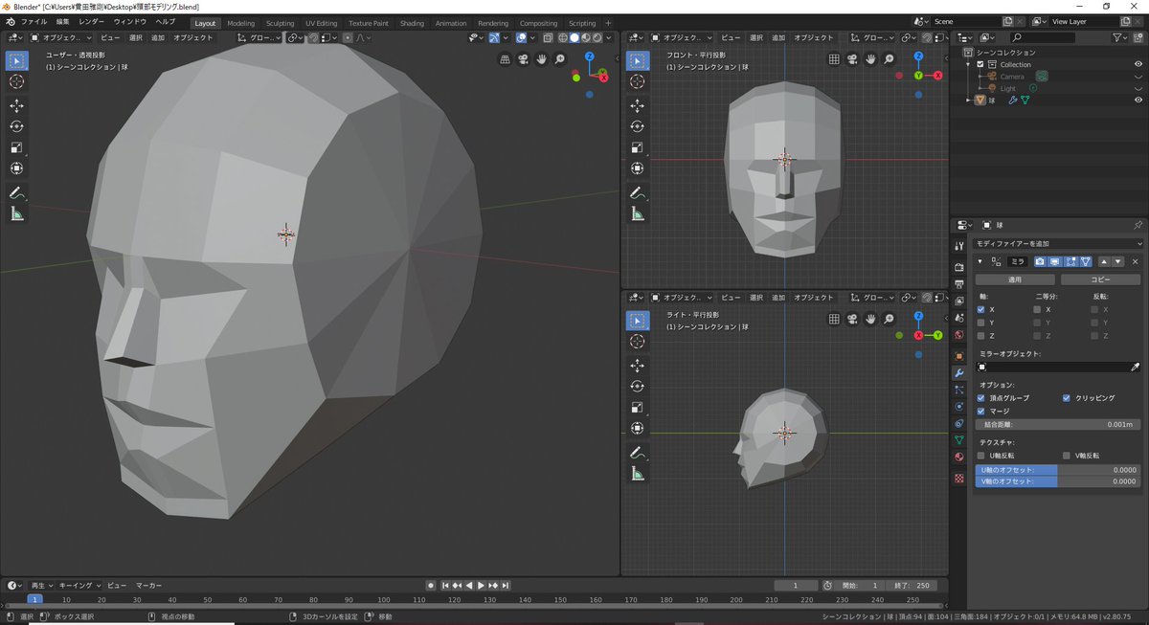Toggle camera view in the main viewport

[x=523, y=59]
